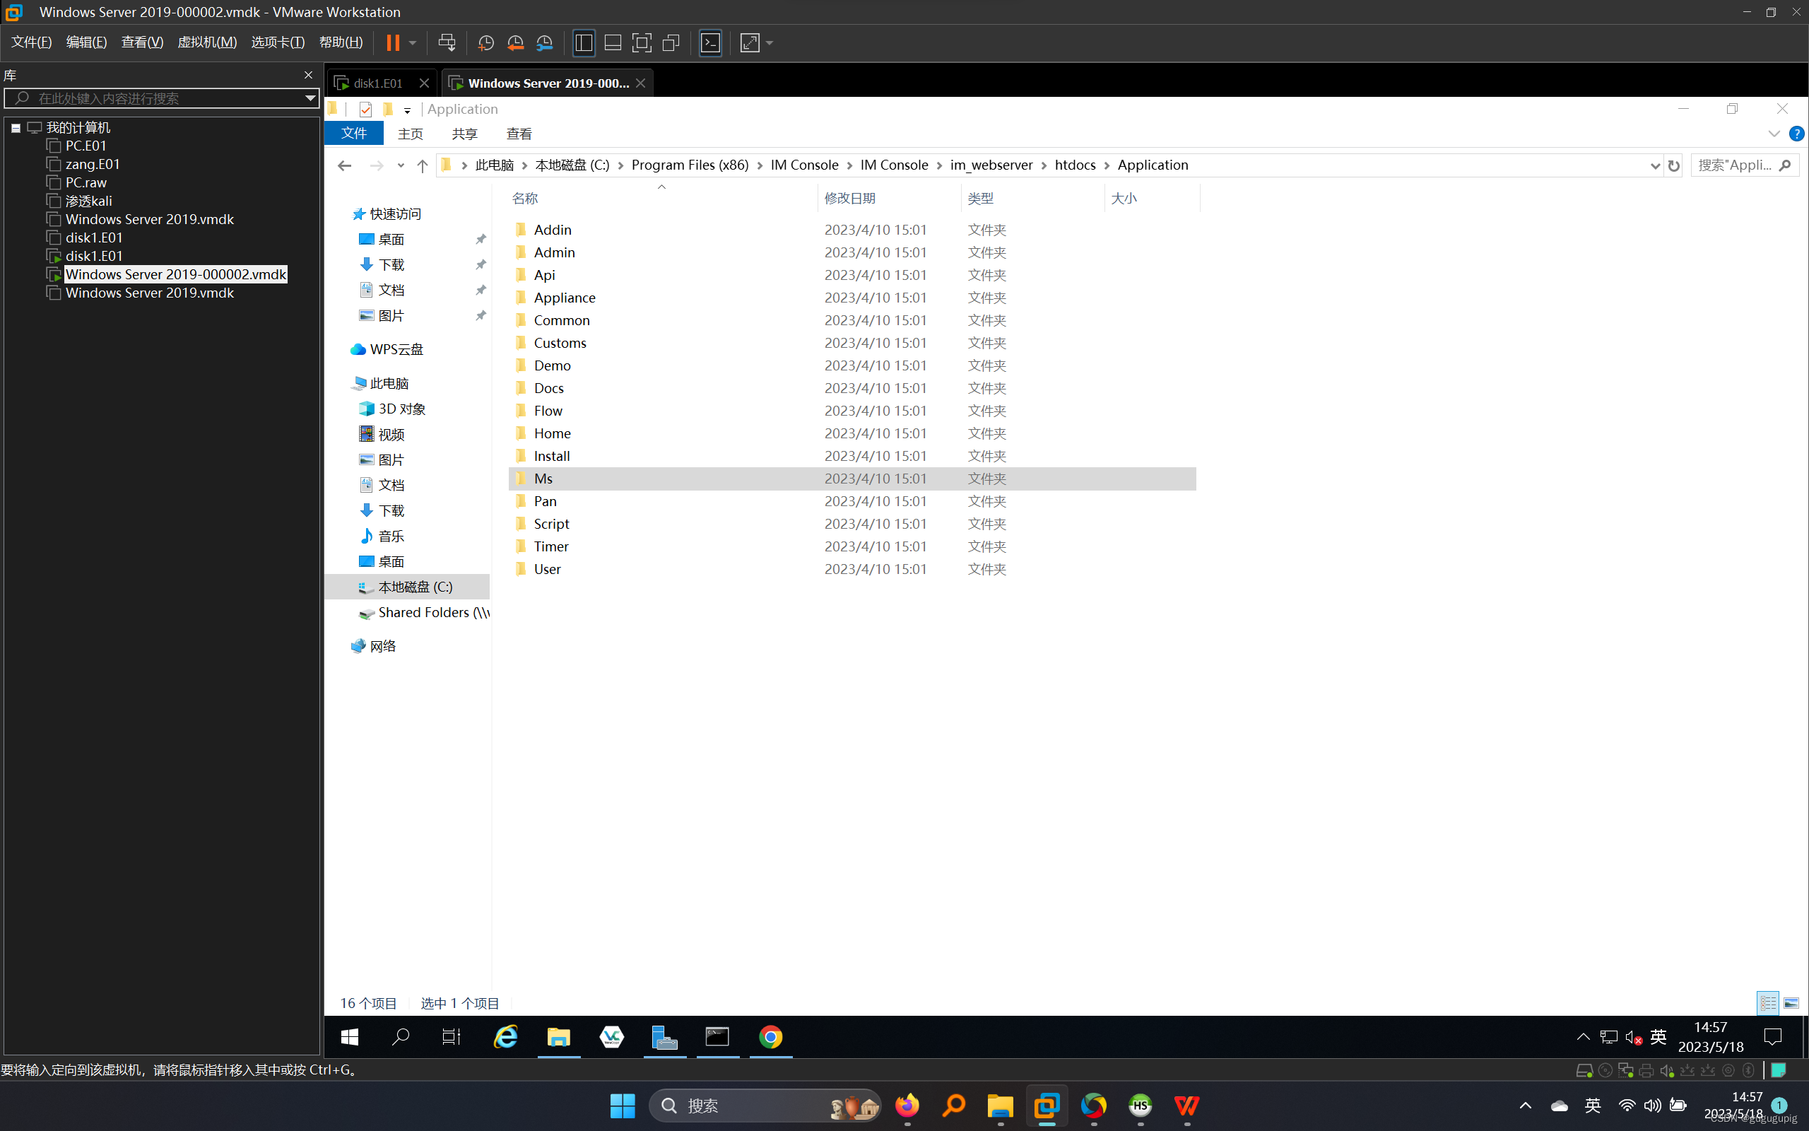Toggle the library sidebar view button

click(x=583, y=42)
